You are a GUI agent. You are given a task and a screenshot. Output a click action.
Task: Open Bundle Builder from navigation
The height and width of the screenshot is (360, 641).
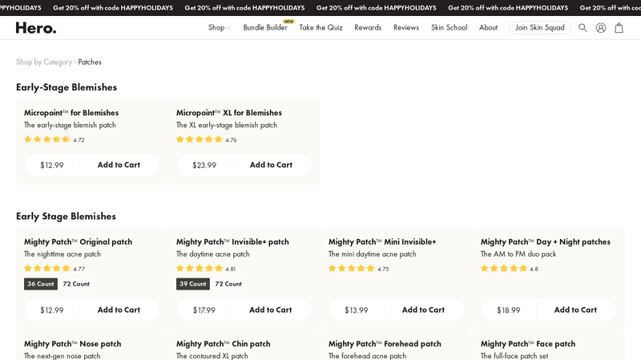pos(265,28)
